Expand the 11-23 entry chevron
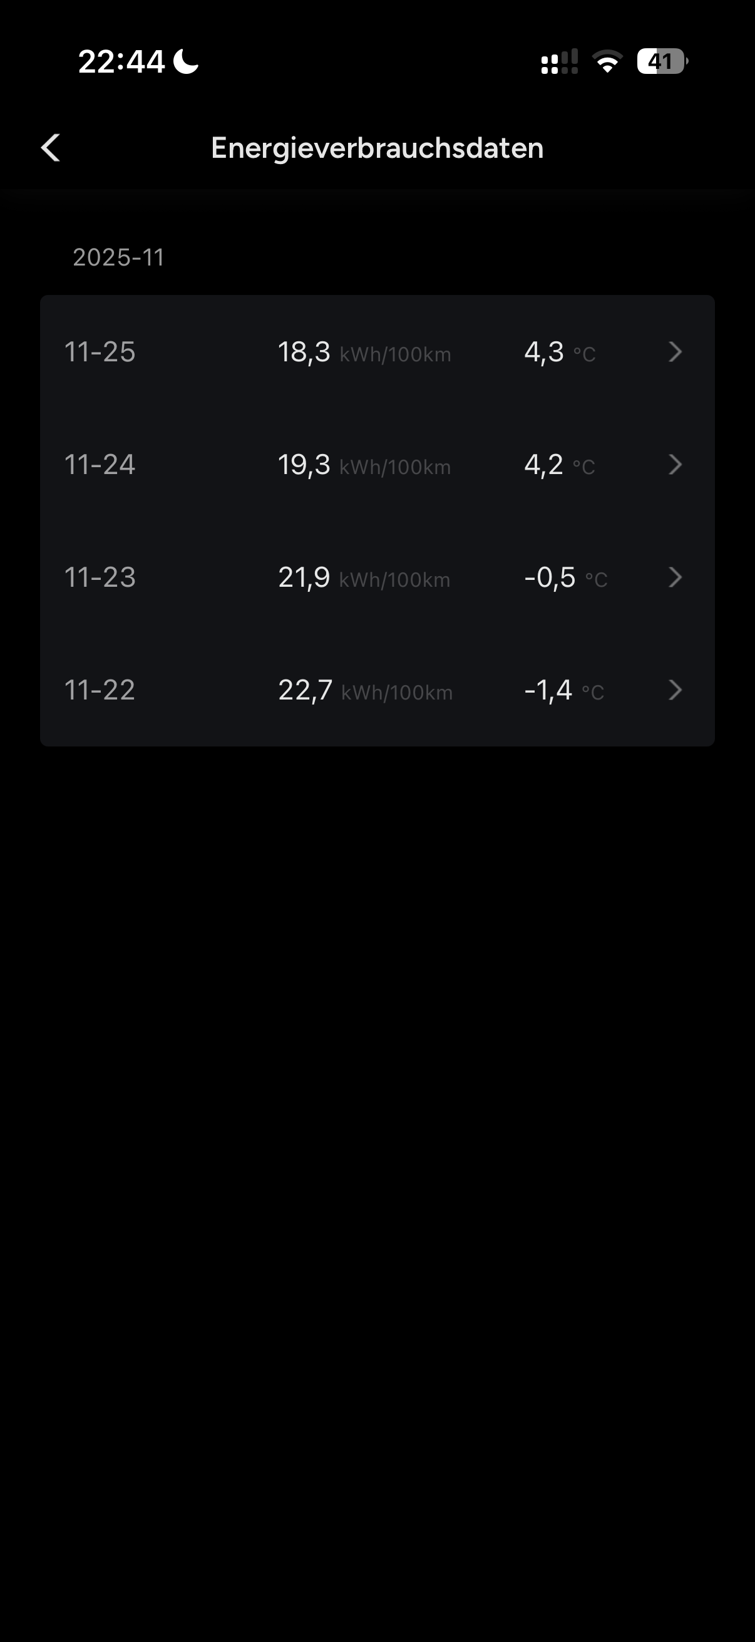The image size is (755, 1642). tap(675, 577)
